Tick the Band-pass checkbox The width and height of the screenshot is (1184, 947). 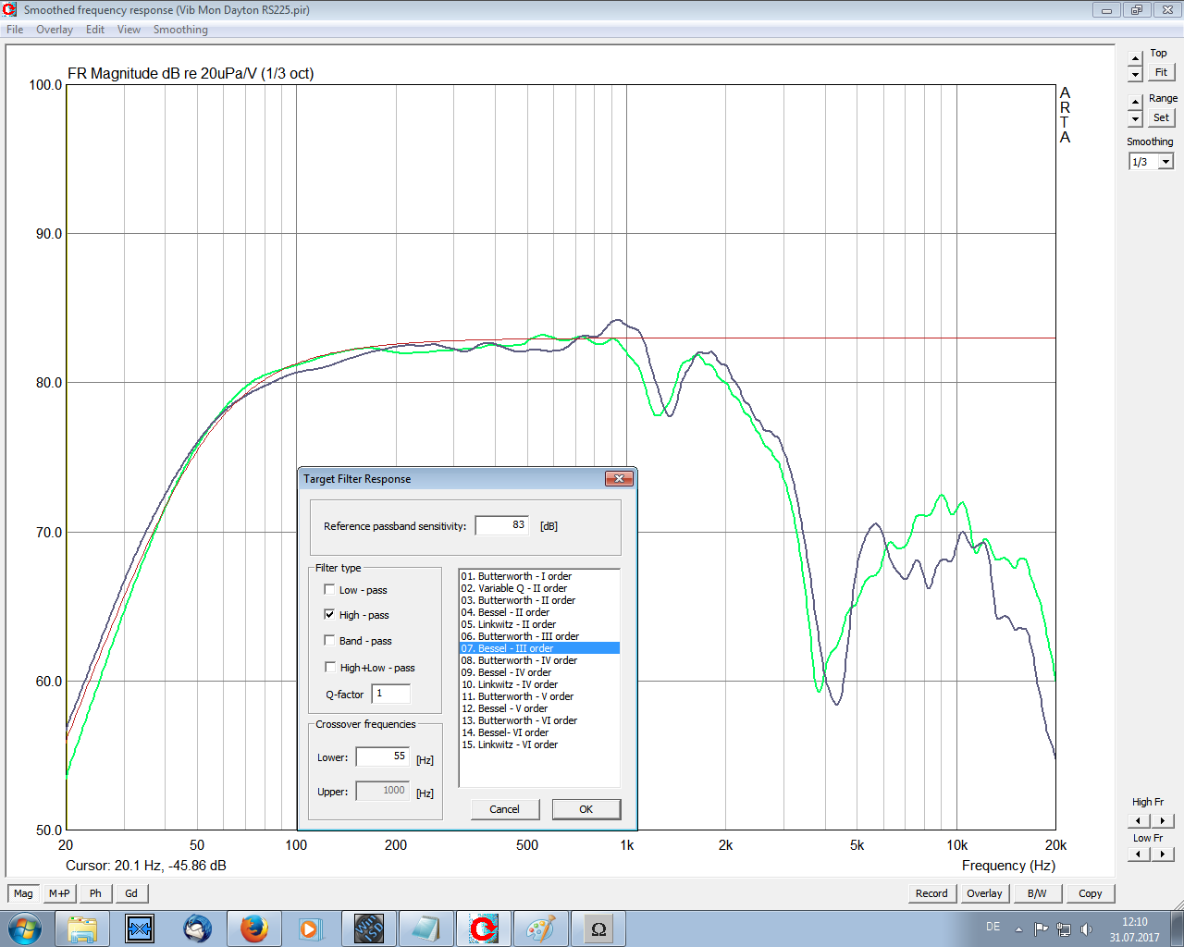click(x=329, y=641)
